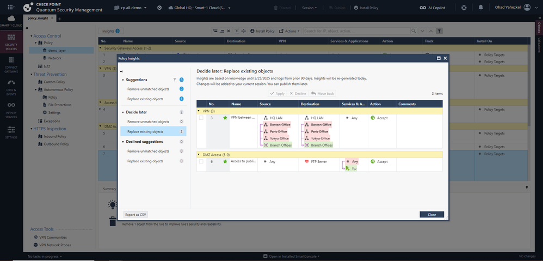Click the search magnifier icon

click(x=414, y=31)
